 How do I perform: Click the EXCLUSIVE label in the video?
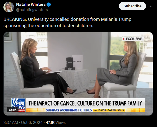[x=134, y=39]
